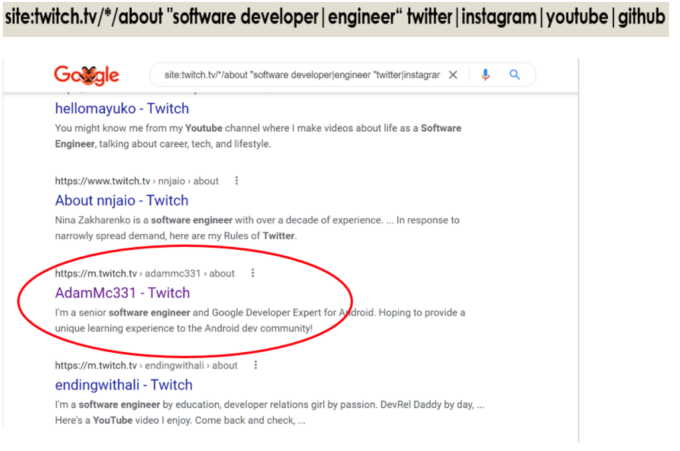This screenshot has width=680, height=451.
Task: Click the DevRel Daddy snippet text
Action: pos(270,412)
